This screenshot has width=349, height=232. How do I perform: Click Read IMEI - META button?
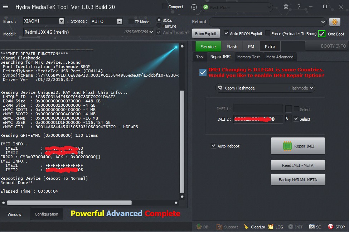pos(298,165)
